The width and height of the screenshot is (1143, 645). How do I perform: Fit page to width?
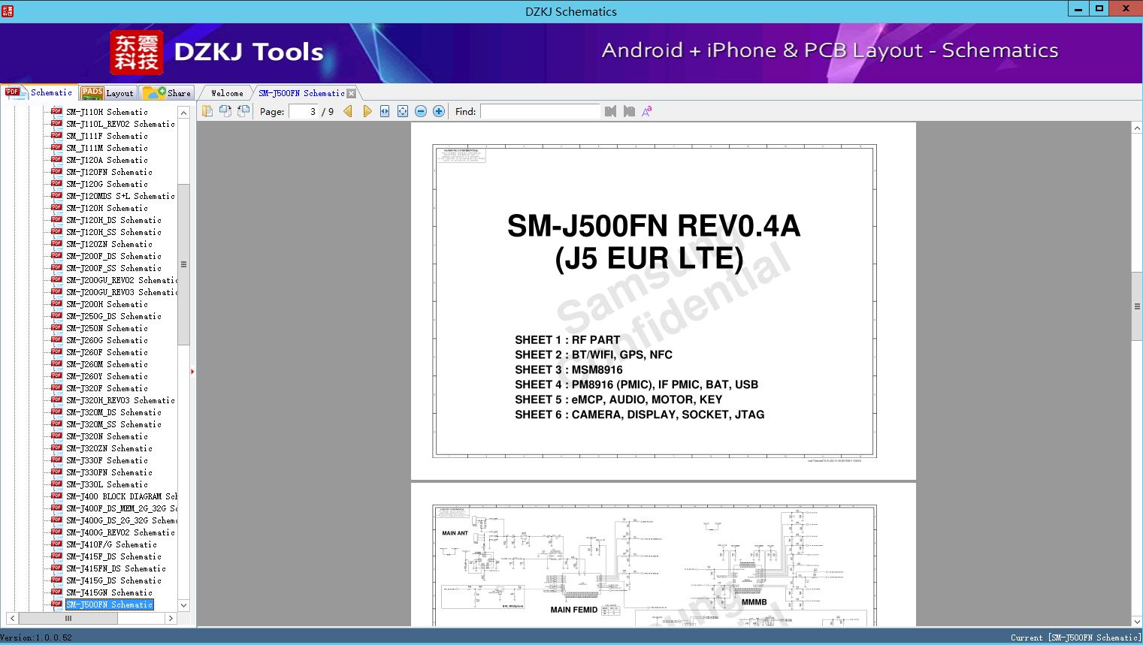pos(385,111)
